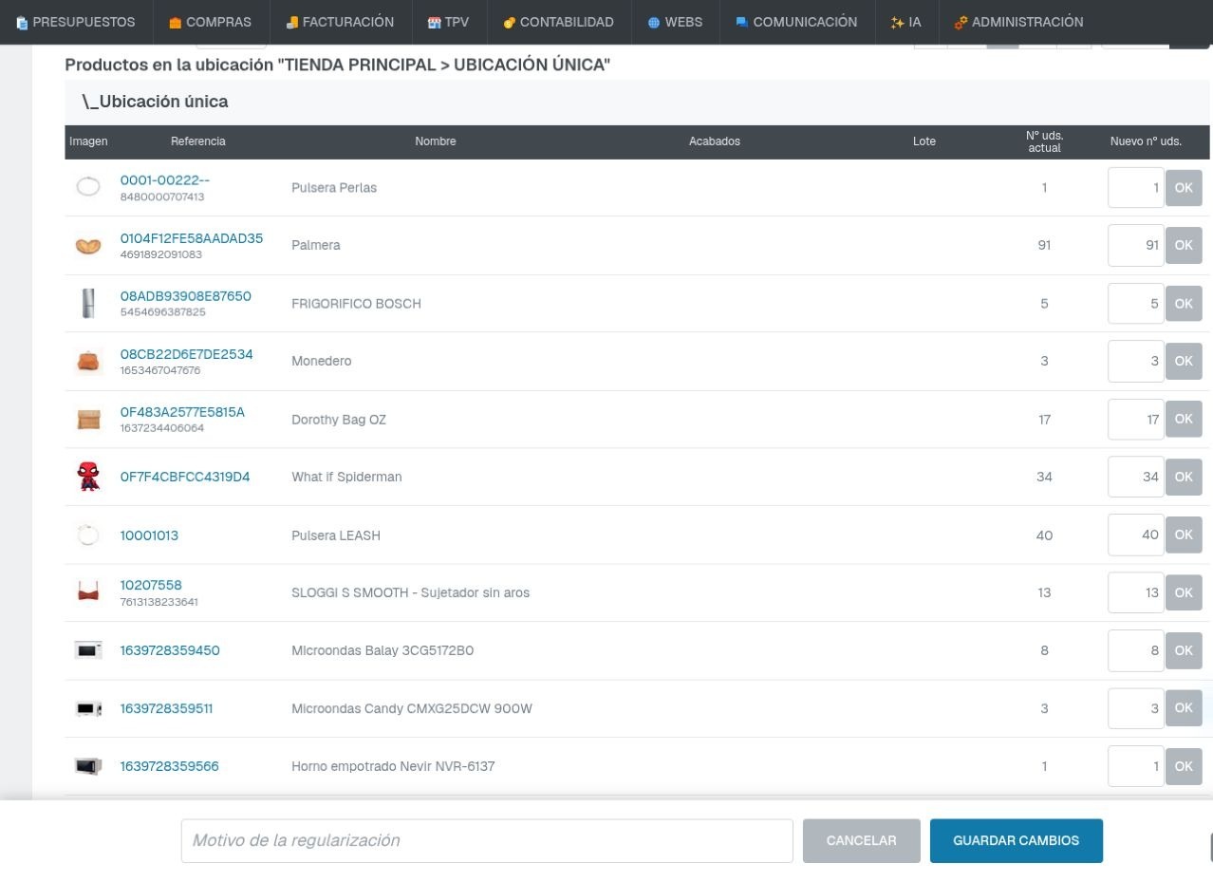This screenshot has width=1213, height=882.
Task: Focus the Motivo de la regularización field
Action: tap(487, 840)
